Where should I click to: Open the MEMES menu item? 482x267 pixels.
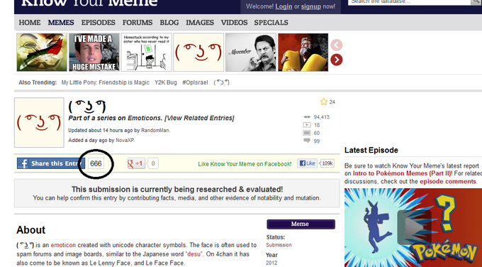point(61,23)
